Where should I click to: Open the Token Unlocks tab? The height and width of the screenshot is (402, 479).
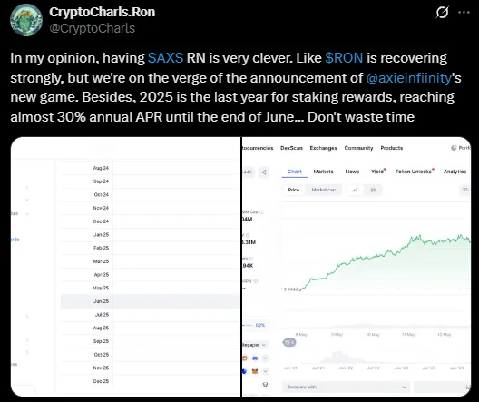415,172
